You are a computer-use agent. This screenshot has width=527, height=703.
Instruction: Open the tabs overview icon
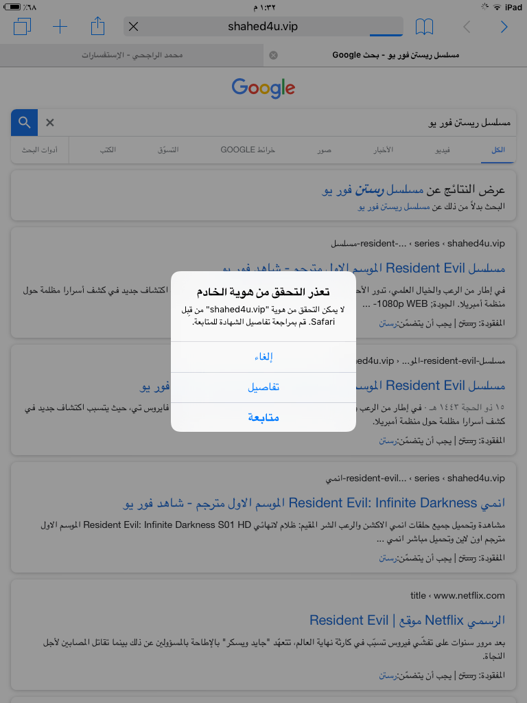coord(23,27)
